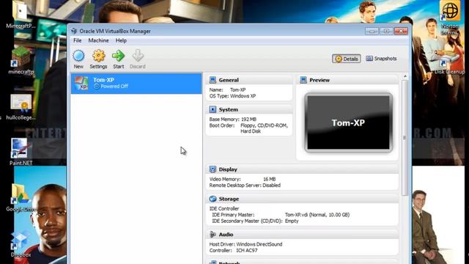Open Settings gear in the toolbar
Screen dimensions: 469x264
pos(98,56)
